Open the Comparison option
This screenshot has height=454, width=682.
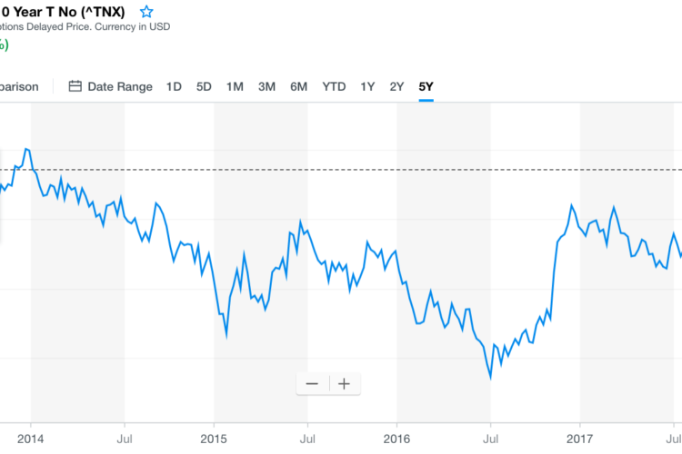20,86
